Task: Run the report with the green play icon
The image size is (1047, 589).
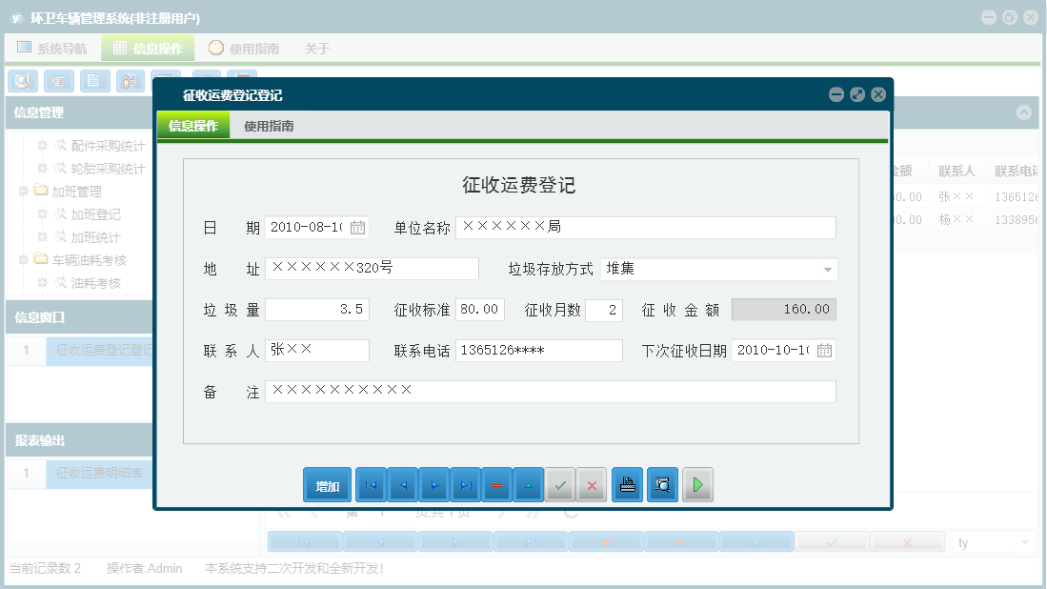Action: pos(697,484)
